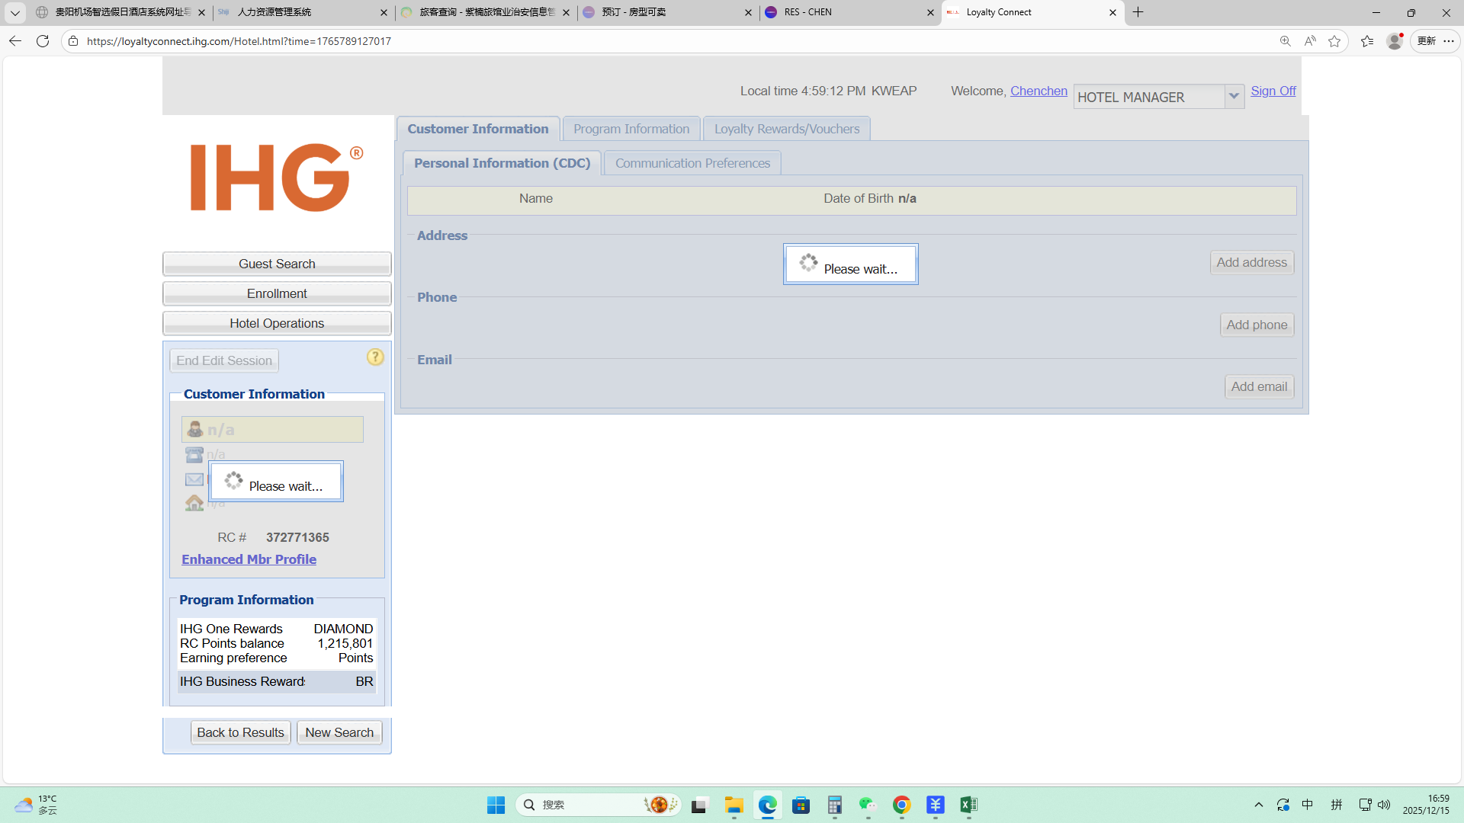Open the HOTEL MANAGER role dropdown
Viewport: 1464px width, 823px height.
(1234, 97)
